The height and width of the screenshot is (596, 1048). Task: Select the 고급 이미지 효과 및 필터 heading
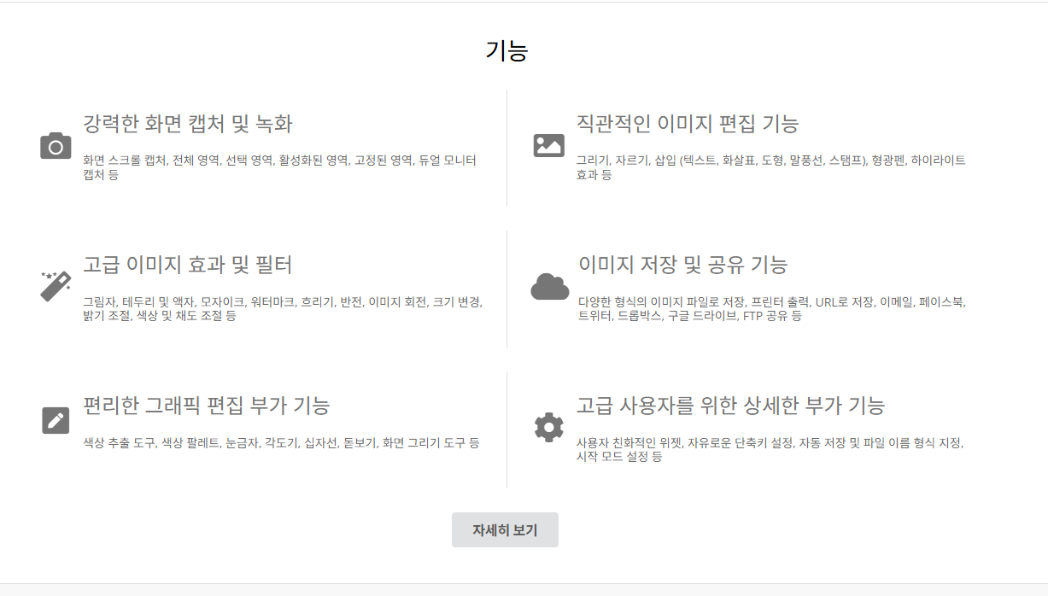point(188,265)
